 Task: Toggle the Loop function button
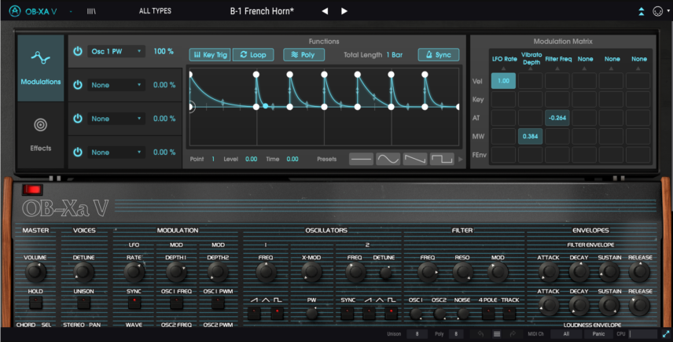coord(253,55)
